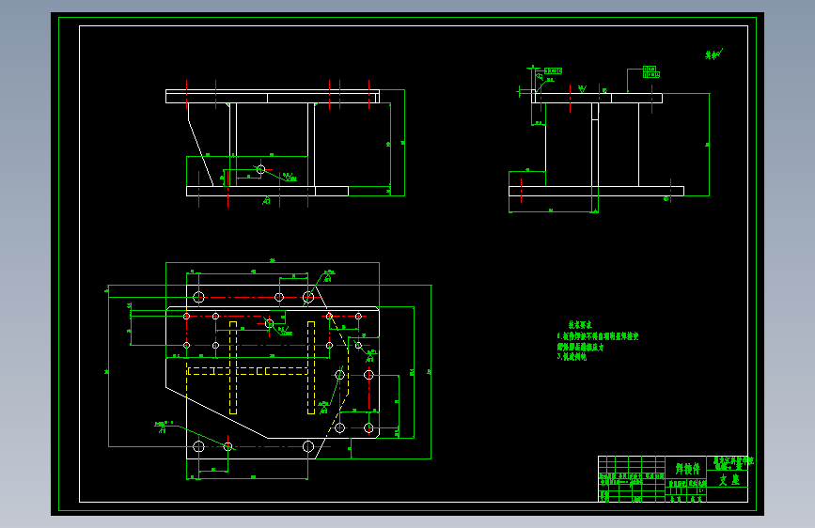Select the top-left small hole on the red centerline grid
815x528 pixels.
click(187, 316)
